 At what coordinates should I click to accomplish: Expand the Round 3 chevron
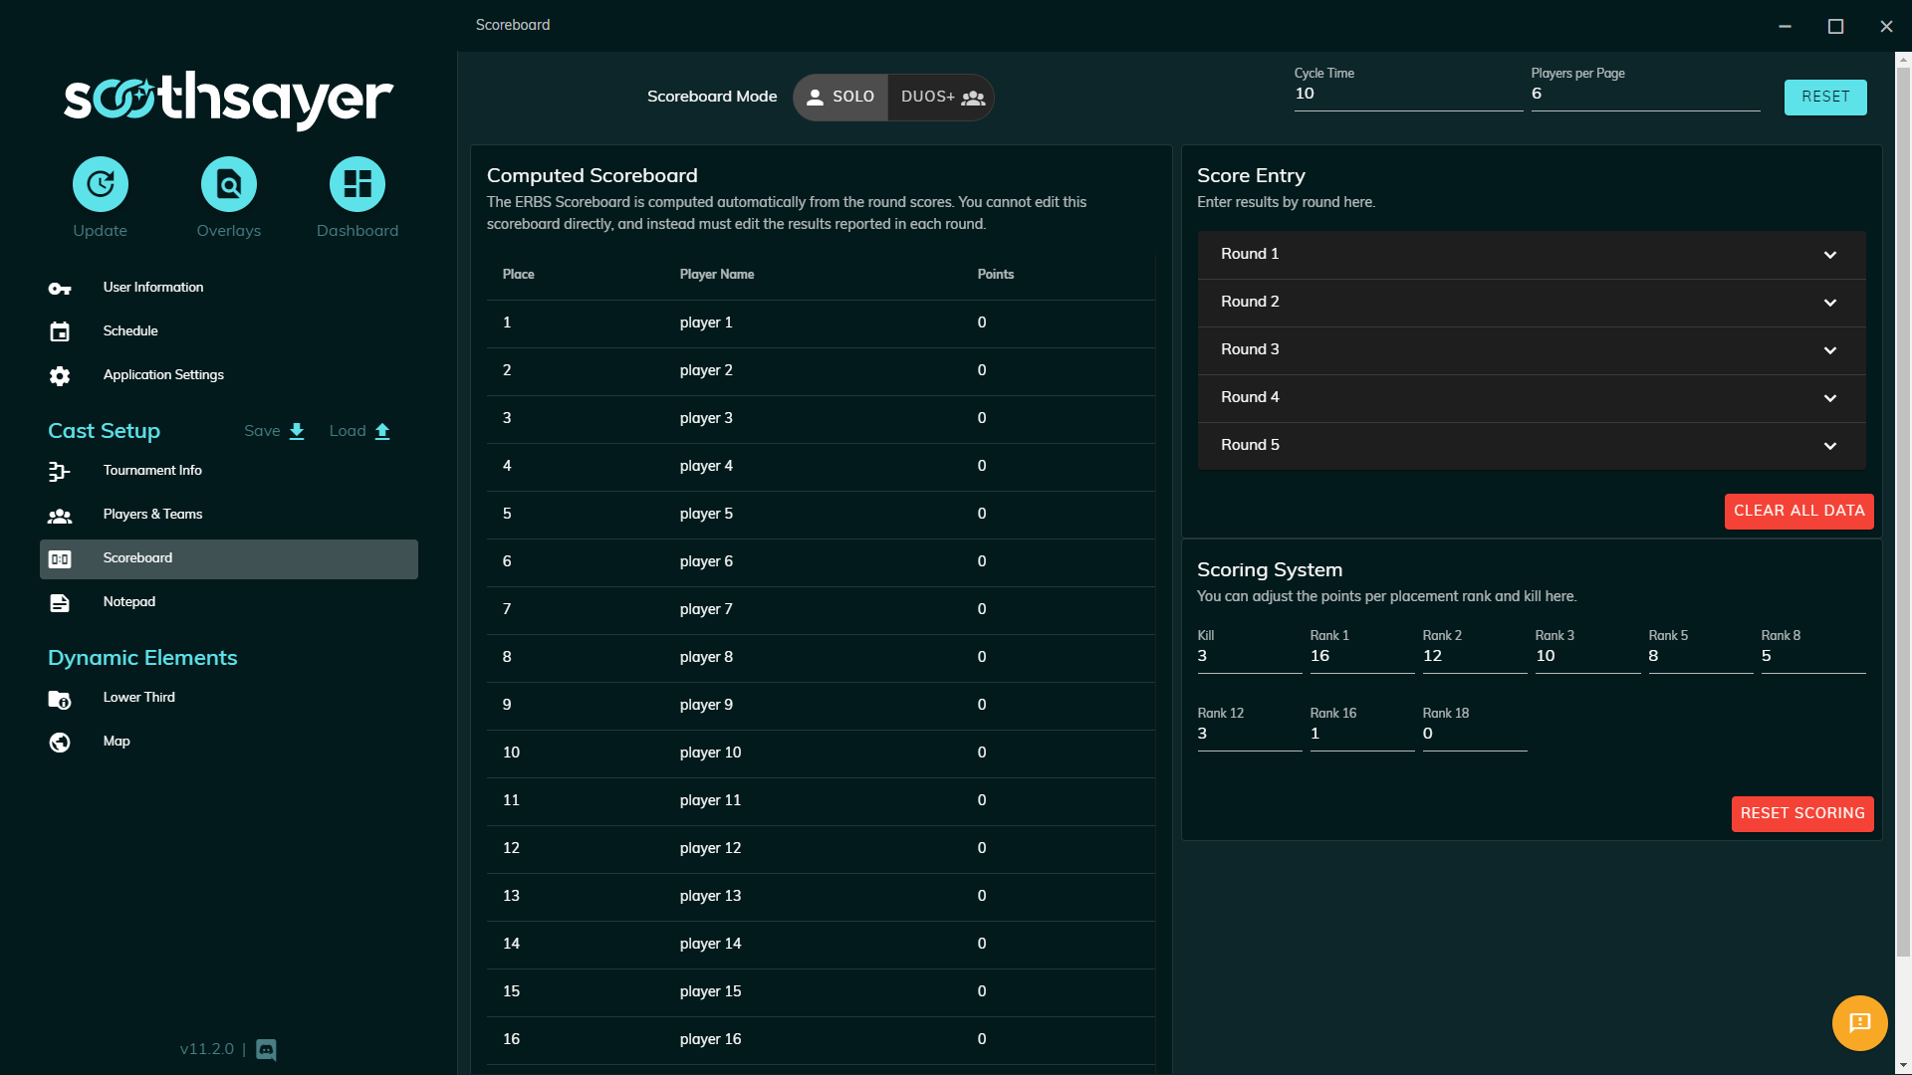coord(1829,350)
